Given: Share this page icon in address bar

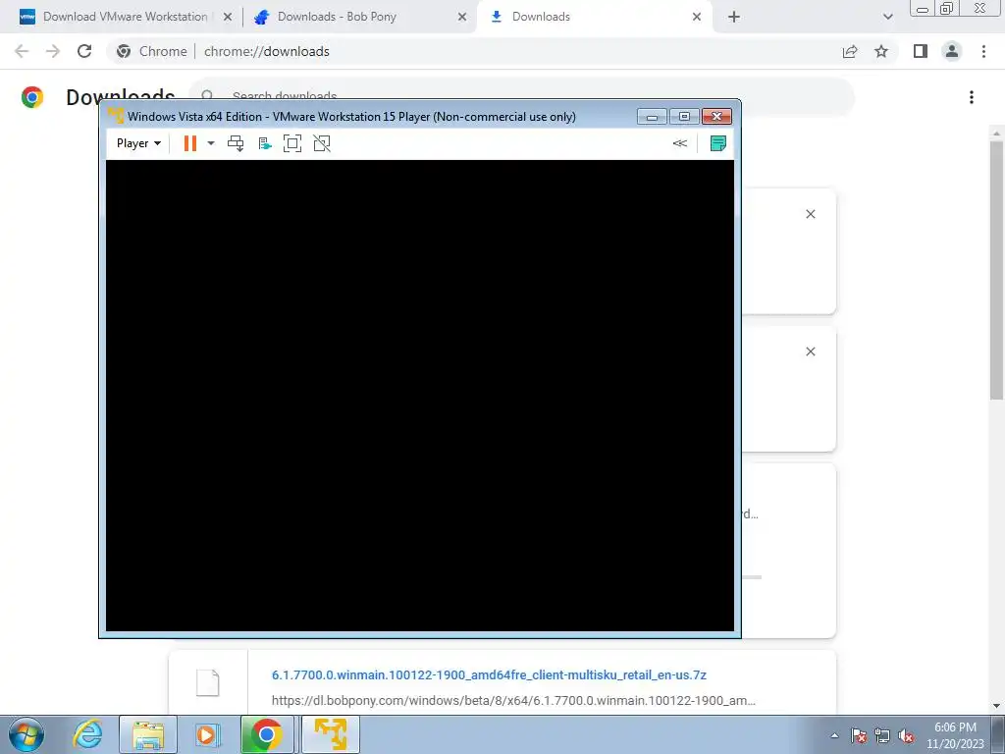Looking at the screenshot, I should coord(850,51).
